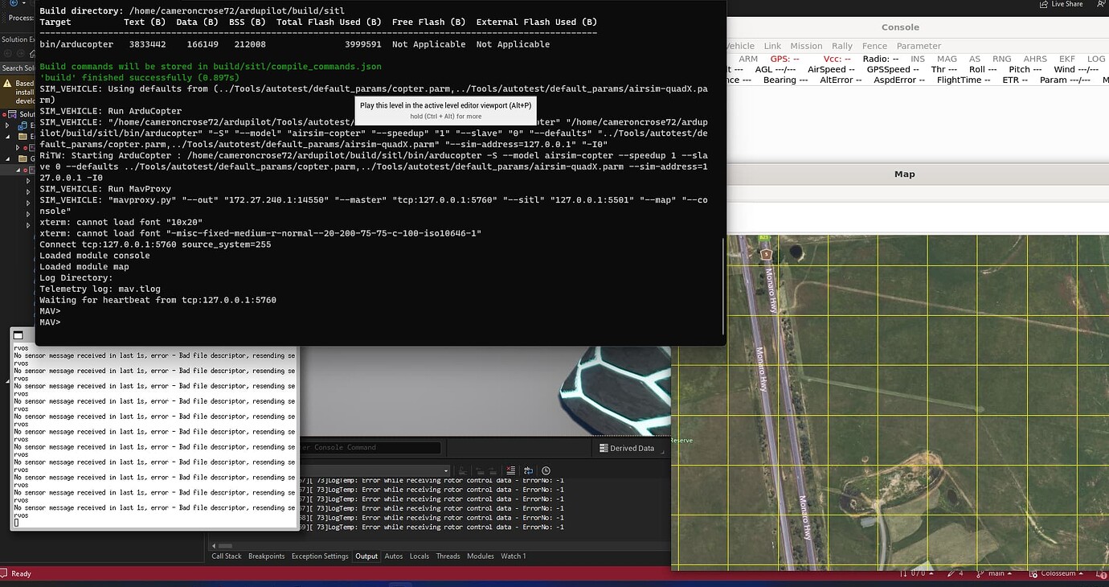
Task: Open pending changes via the pencil icon
Action: tap(951, 573)
